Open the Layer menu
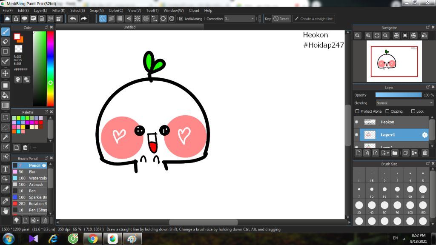436x245 pixels. point(40,10)
